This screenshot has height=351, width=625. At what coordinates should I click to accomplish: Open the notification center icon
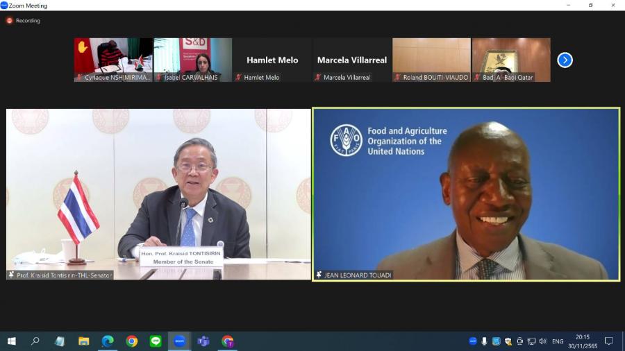pos(608,341)
